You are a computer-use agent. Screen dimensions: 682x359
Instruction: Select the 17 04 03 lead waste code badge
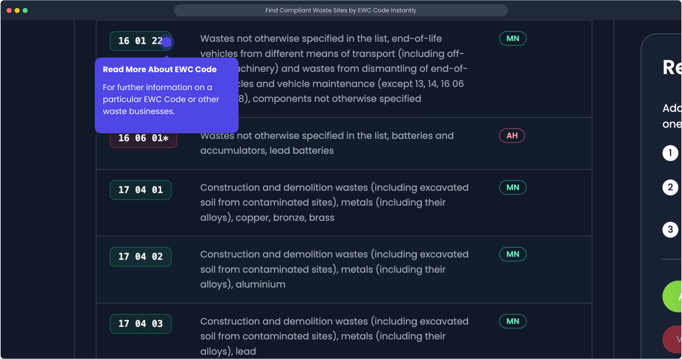click(x=140, y=323)
